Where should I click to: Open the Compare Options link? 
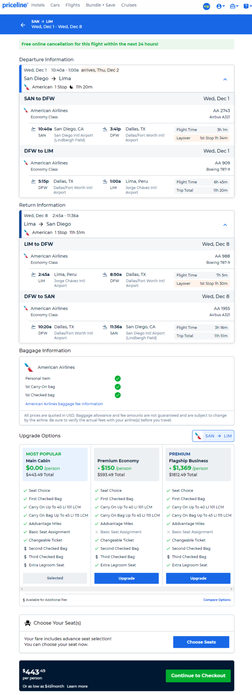coord(217,600)
